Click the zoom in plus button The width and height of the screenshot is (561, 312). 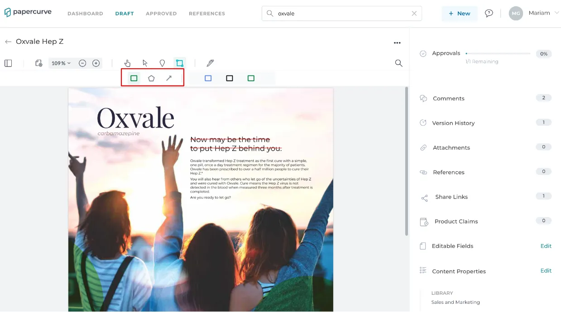tap(96, 63)
